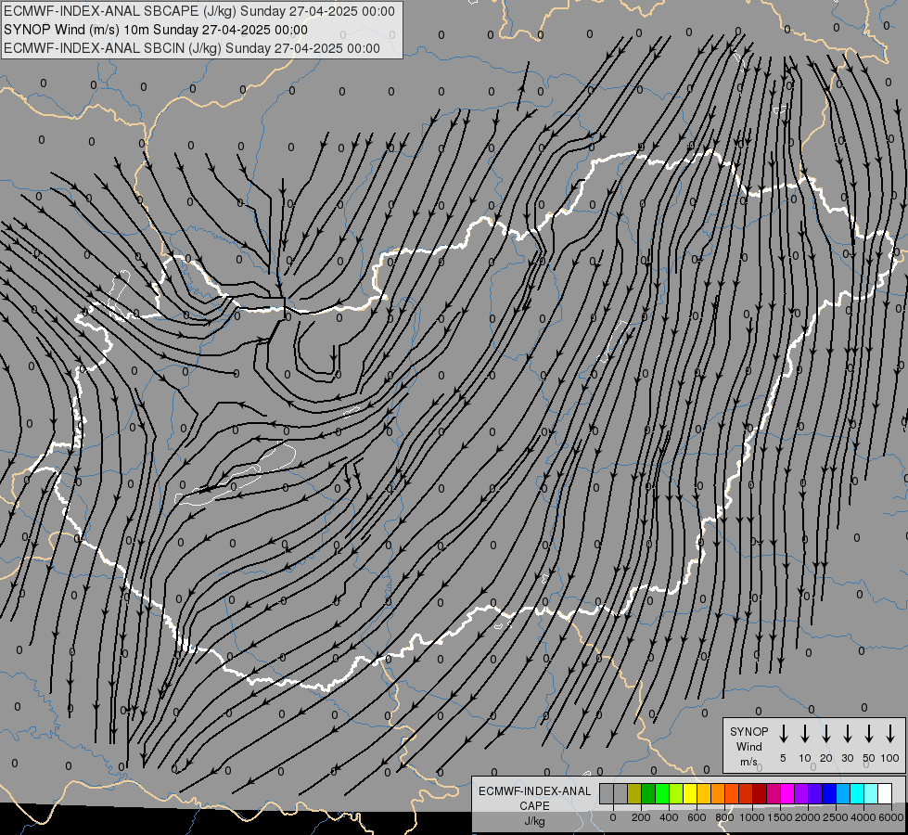Click the 5 m/s wind arrow in the legend

[783, 734]
